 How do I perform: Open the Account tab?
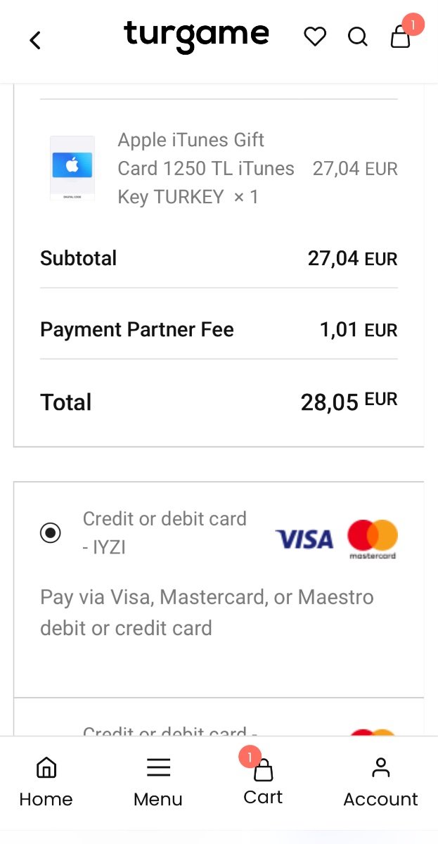[380, 782]
